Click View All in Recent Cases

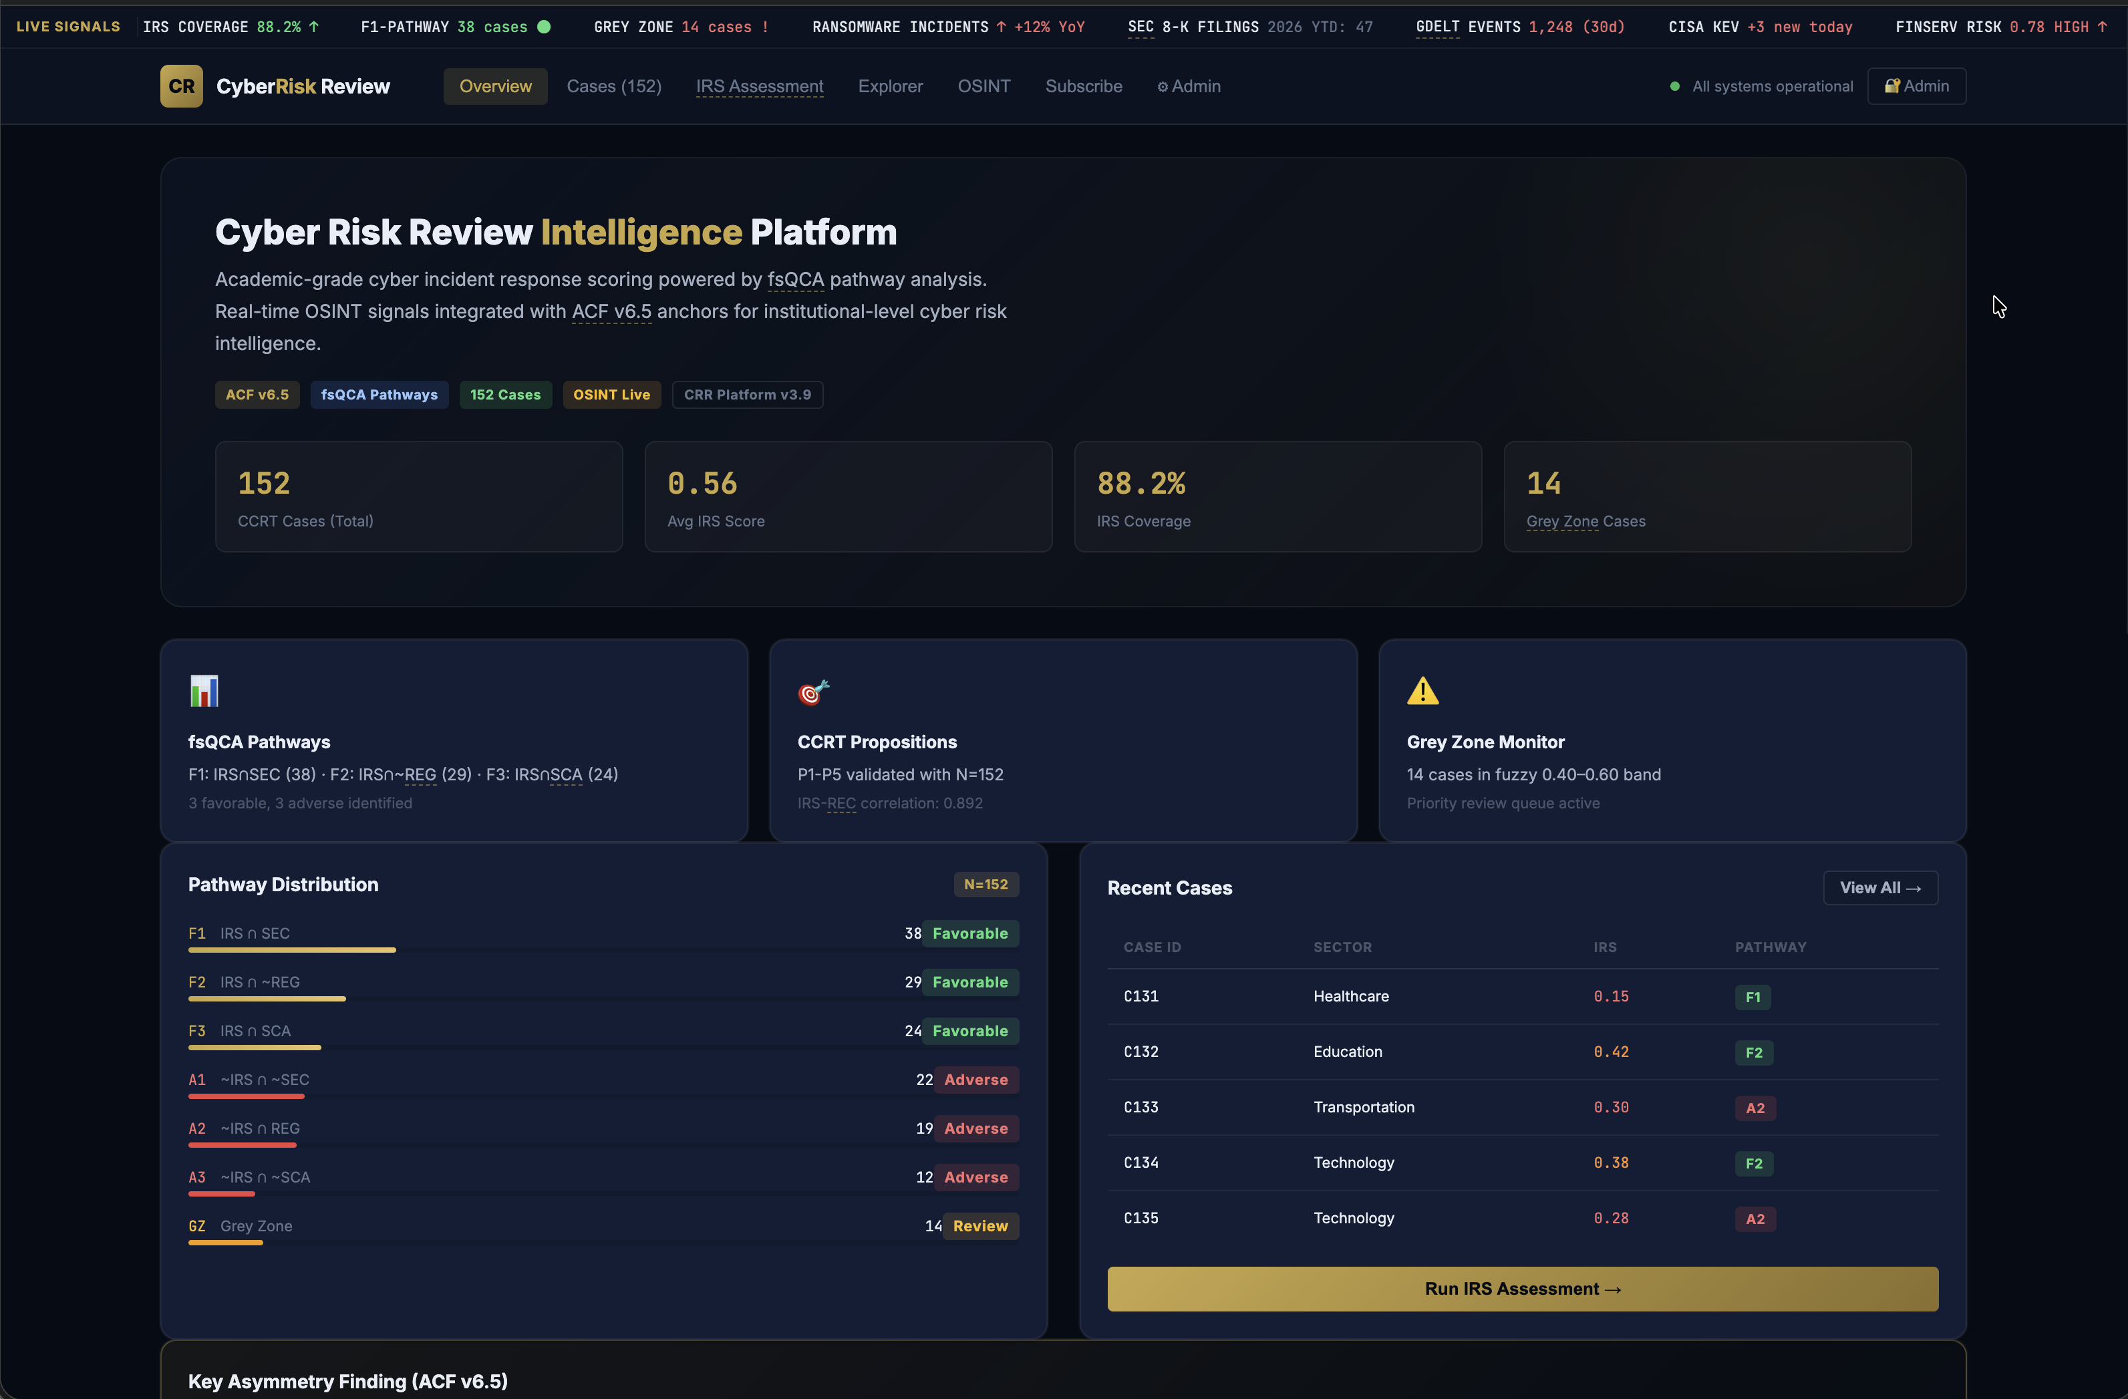1880,888
